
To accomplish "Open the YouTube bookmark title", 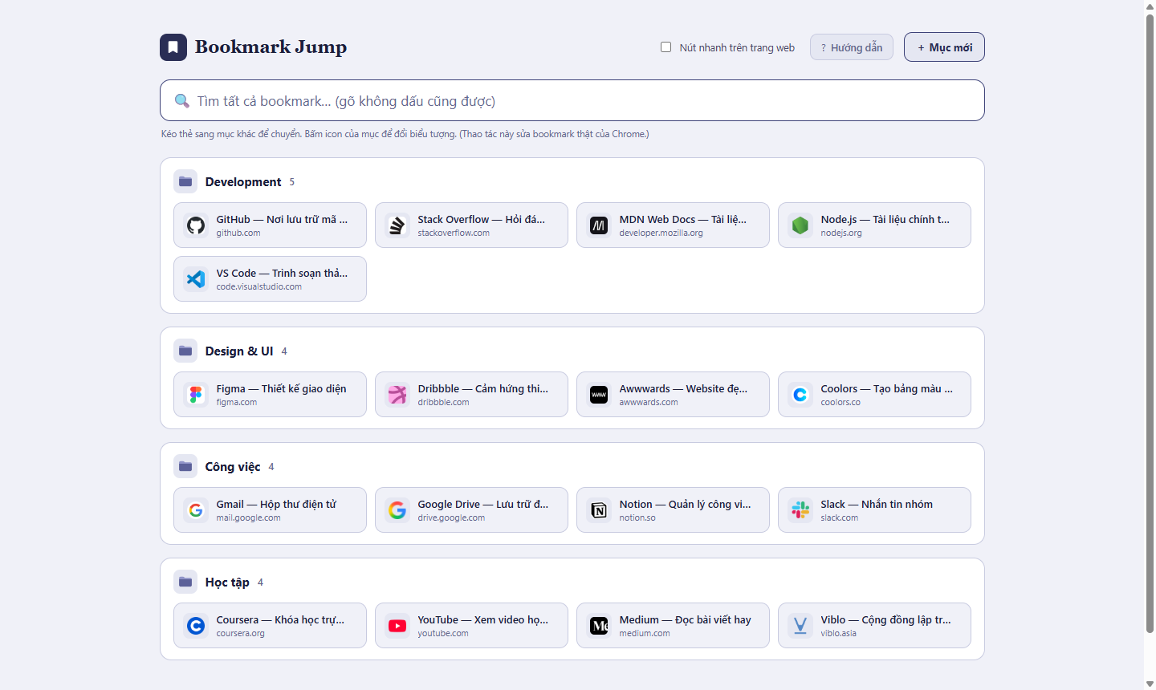I will pos(482,619).
